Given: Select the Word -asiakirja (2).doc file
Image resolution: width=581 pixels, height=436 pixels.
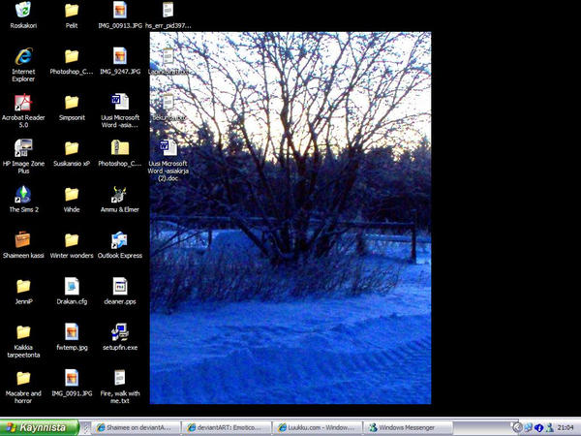Looking at the screenshot, I should (168, 160).
